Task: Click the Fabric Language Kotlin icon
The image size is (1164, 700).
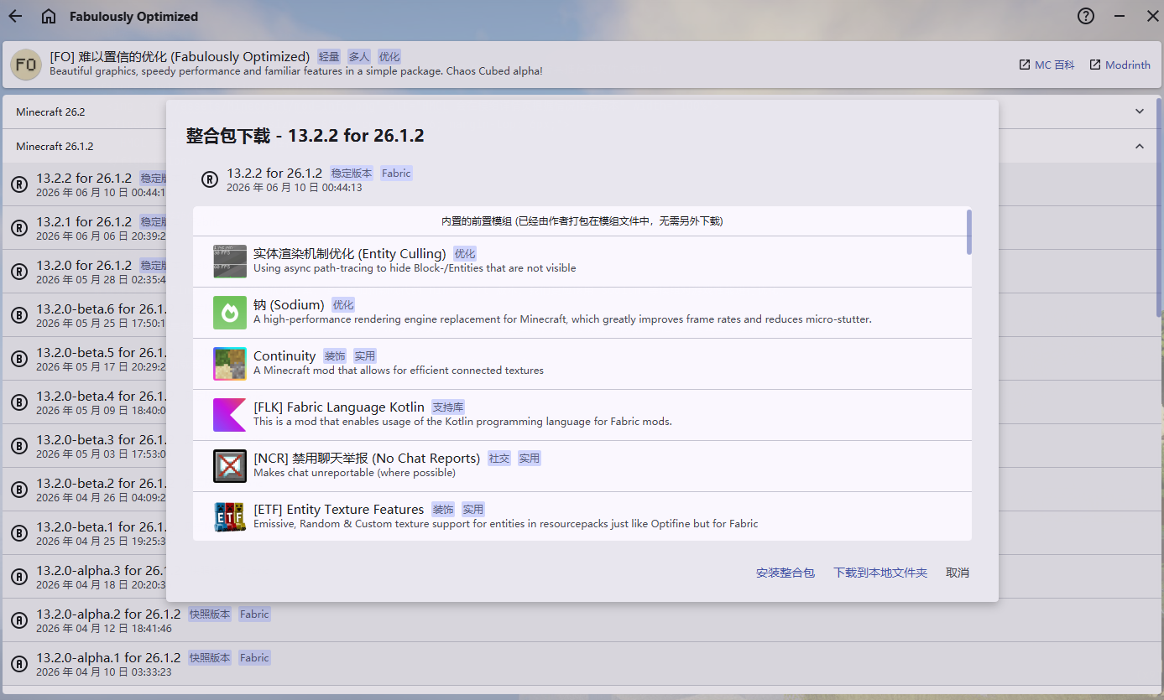Action: click(230, 414)
